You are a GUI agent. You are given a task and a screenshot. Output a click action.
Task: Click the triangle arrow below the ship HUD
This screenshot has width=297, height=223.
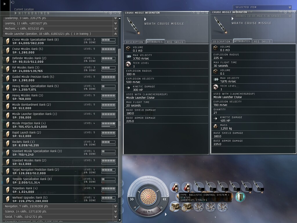[166, 214]
